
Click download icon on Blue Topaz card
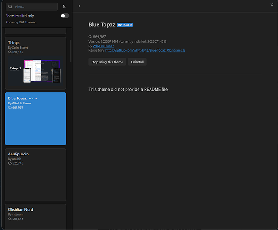[x=10, y=108]
